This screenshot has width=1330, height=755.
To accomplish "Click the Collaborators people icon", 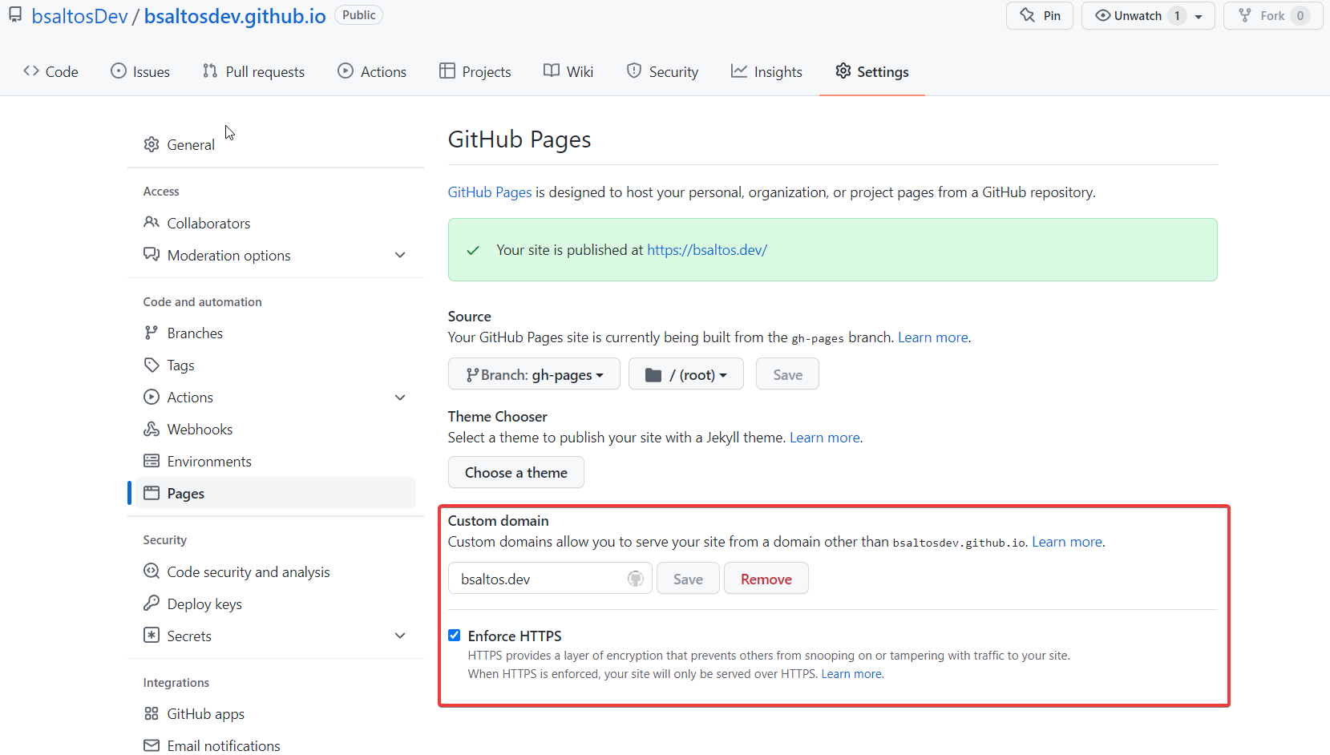I will (x=152, y=222).
